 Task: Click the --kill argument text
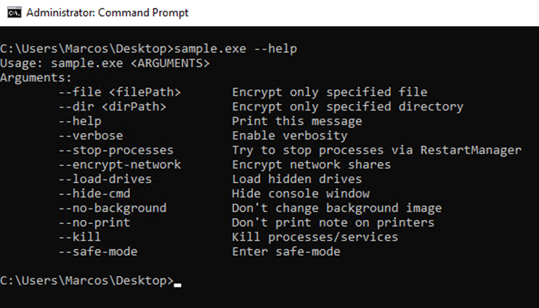click(x=80, y=237)
